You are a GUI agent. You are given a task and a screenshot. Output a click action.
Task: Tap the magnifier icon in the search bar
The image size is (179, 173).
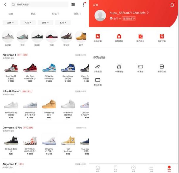click(x=13, y=4)
